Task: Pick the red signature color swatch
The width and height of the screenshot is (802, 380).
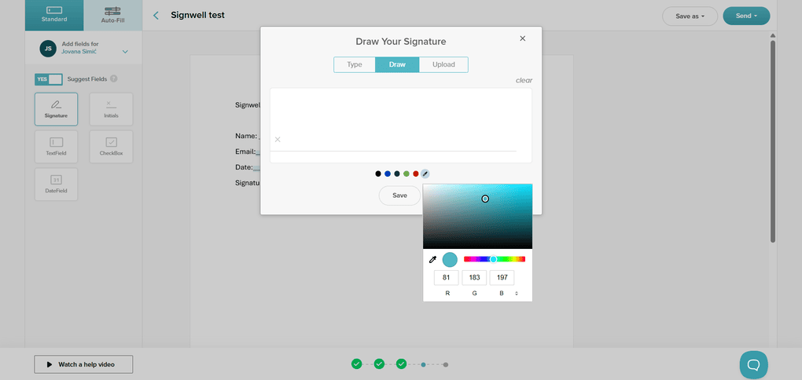Action: point(416,174)
